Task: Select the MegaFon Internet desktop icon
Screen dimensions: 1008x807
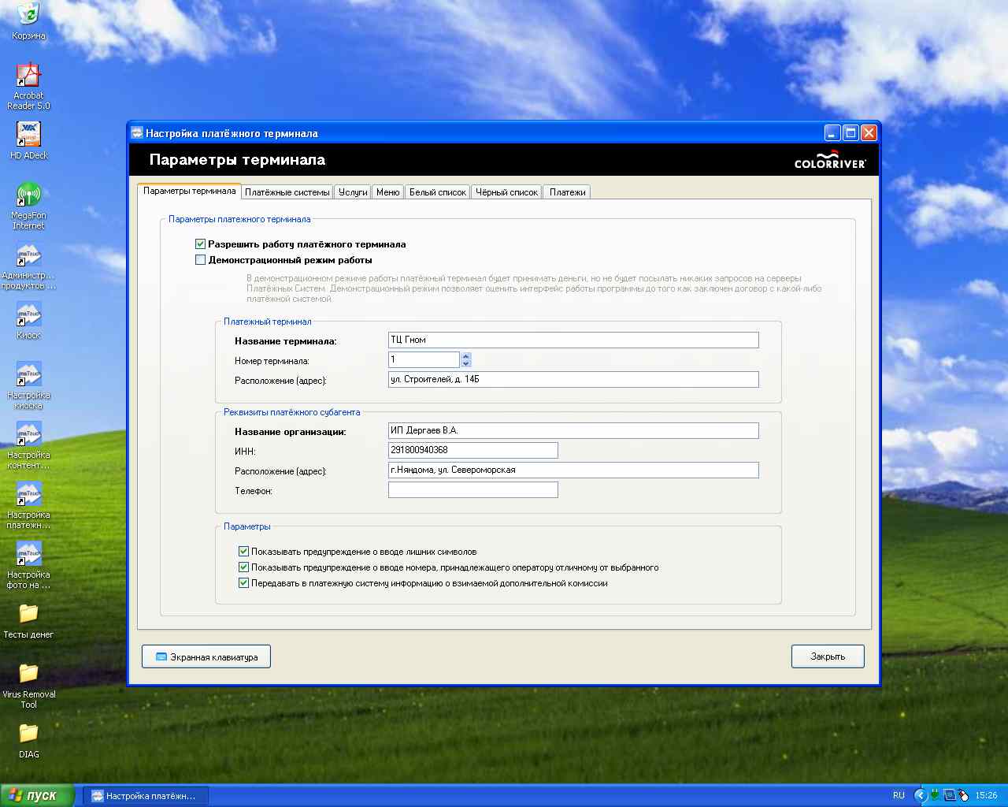Action: 28,195
